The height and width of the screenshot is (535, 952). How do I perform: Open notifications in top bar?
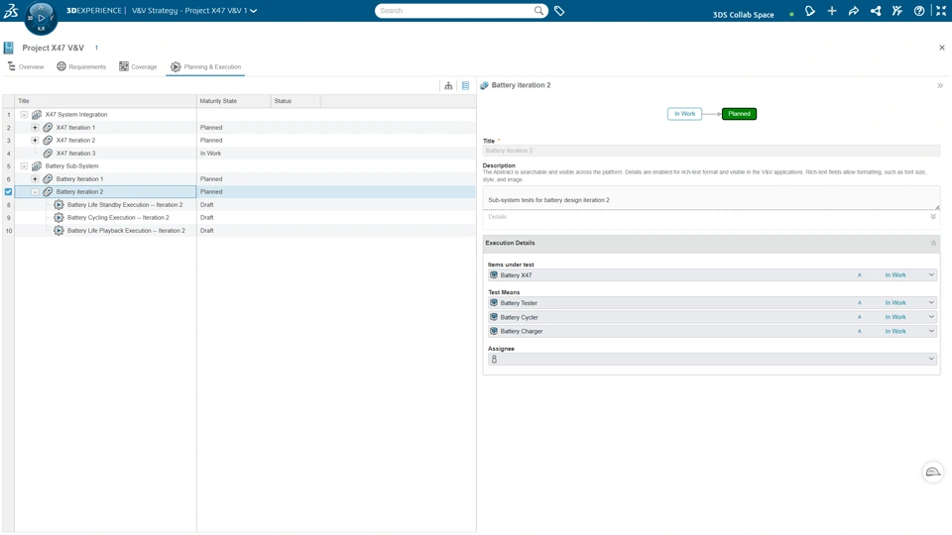[x=810, y=11]
